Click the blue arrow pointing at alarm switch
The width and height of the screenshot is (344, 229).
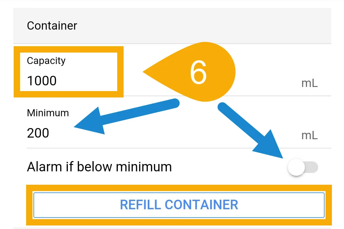(250, 130)
